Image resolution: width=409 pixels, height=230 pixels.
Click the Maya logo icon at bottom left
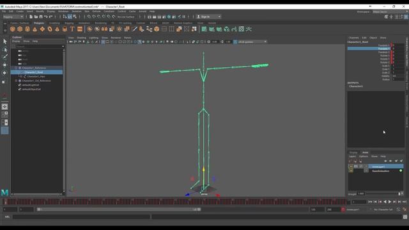[4, 192]
